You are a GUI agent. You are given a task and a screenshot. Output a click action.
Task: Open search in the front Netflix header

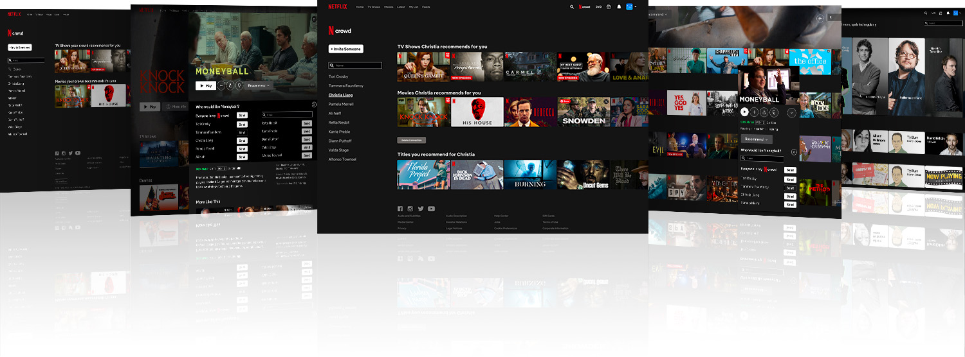(x=572, y=6)
